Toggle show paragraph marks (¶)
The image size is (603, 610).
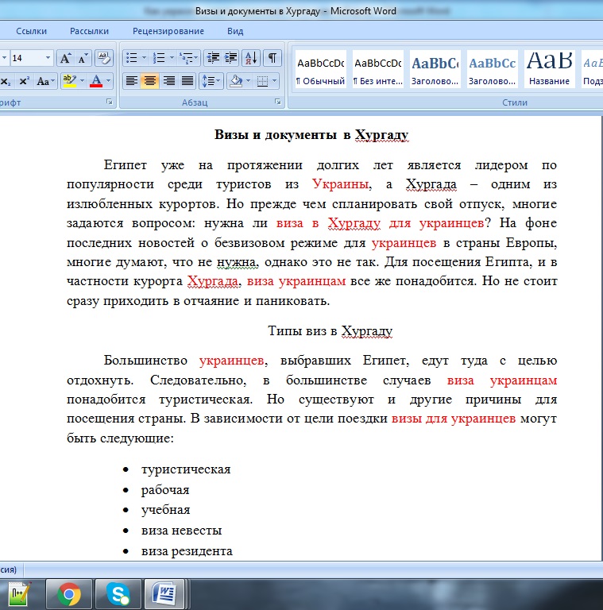tap(273, 58)
